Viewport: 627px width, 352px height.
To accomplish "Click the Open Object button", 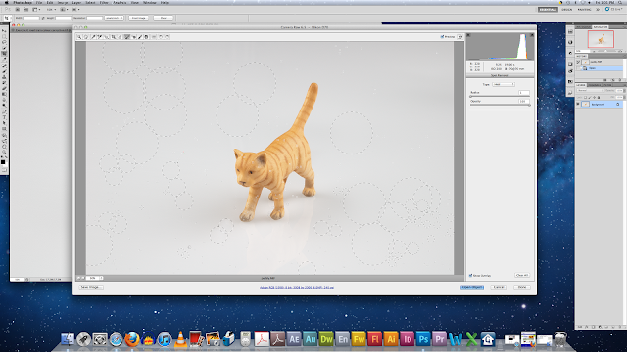I will click(x=472, y=287).
